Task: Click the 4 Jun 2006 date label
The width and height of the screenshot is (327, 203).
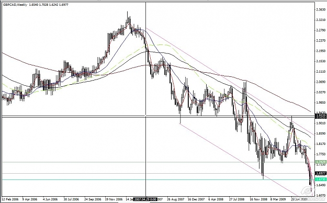Action: (x=50, y=199)
